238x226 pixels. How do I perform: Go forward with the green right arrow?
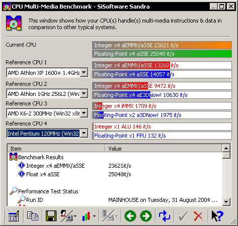point(146,216)
